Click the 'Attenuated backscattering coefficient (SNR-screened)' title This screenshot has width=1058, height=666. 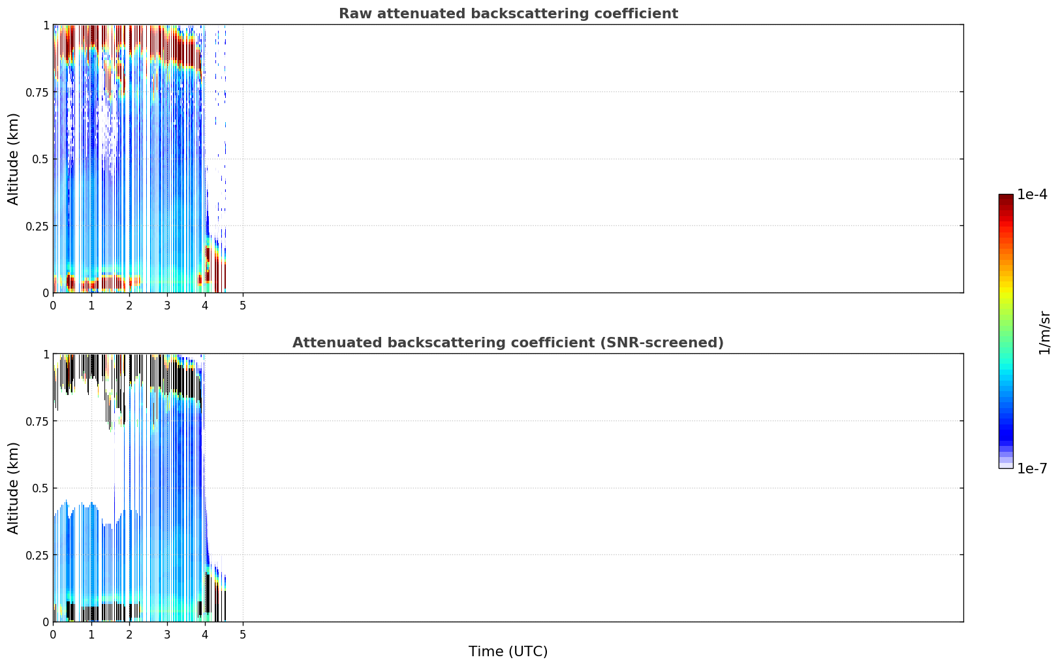508,343
